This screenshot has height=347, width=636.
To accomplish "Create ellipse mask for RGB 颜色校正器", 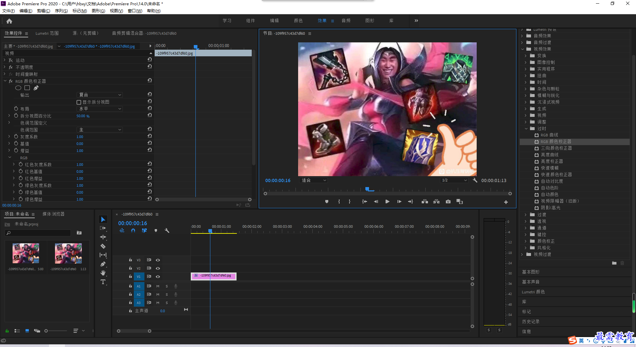I will pyautogui.click(x=18, y=88).
